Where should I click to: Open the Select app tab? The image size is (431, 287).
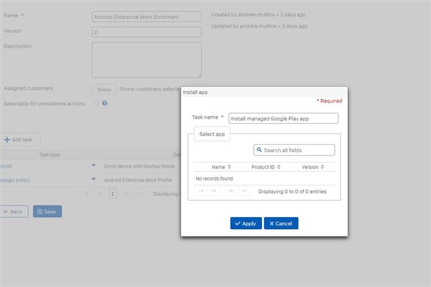pos(212,134)
